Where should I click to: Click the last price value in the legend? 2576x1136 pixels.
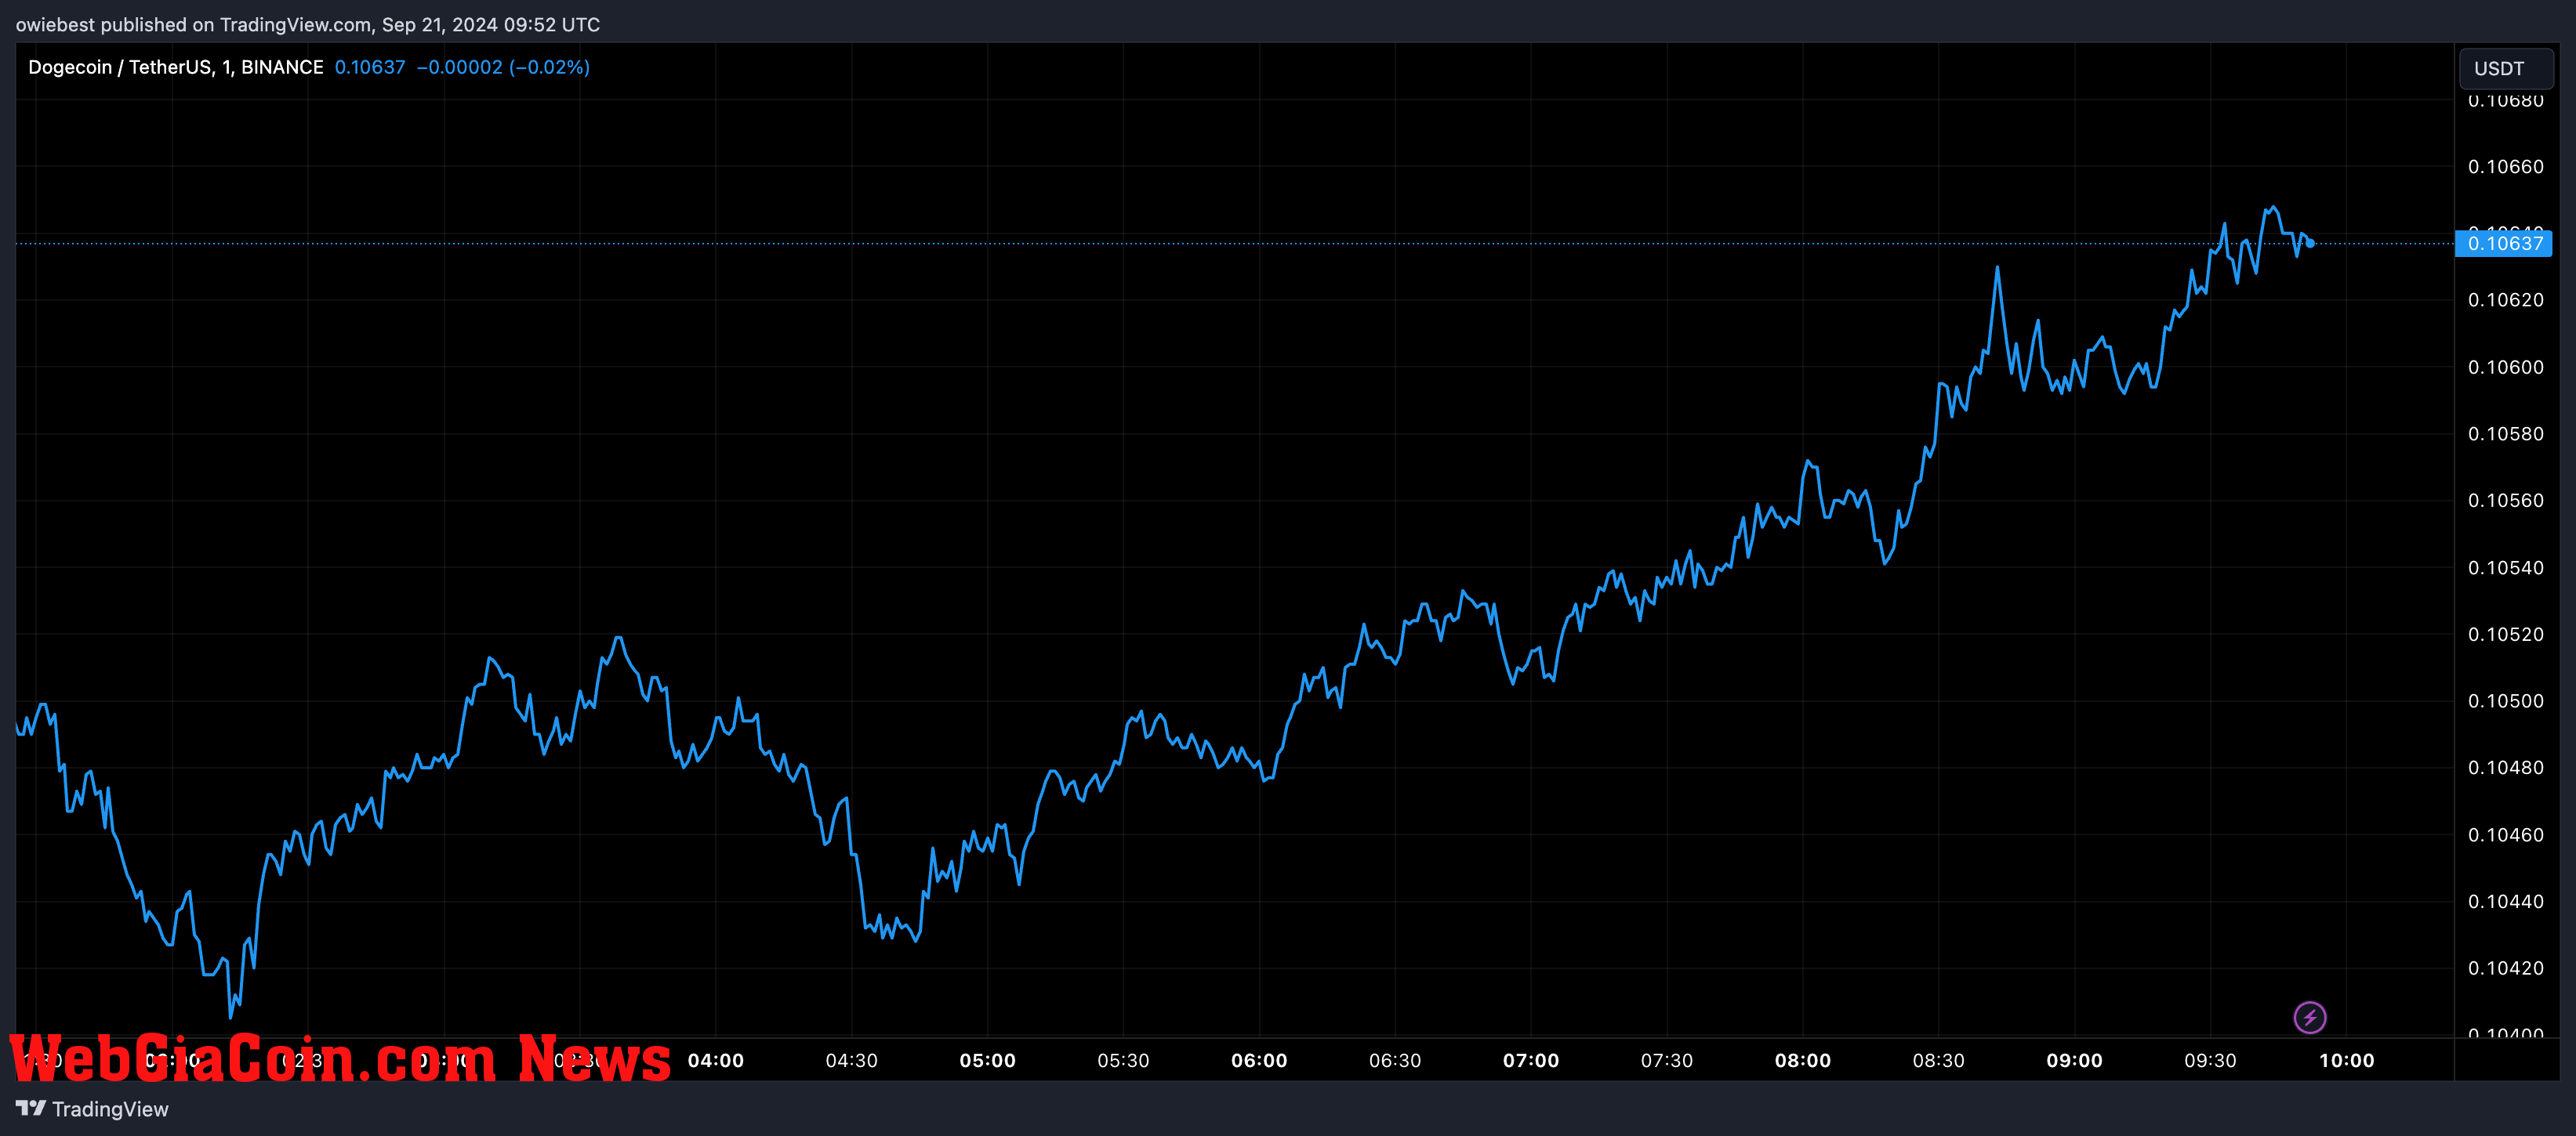[x=370, y=67]
